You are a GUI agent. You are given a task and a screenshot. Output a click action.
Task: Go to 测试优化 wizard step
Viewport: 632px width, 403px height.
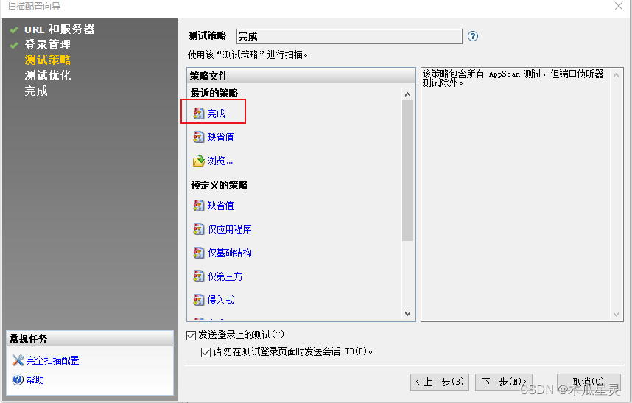(48, 75)
